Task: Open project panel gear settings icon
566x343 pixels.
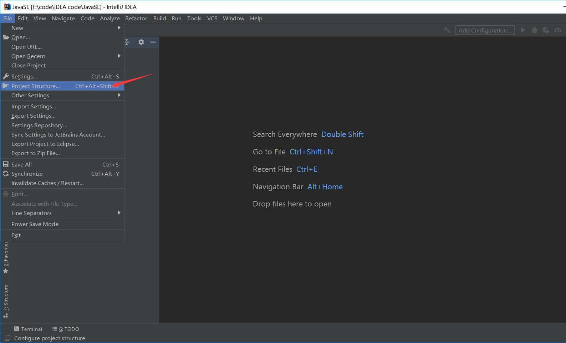Action: click(x=141, y=42)
